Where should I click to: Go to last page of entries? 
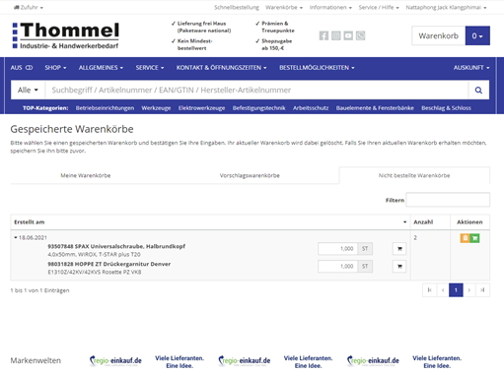tap(482, 290)
